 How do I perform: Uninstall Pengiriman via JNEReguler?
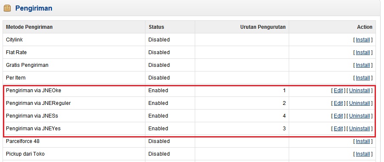[359, 103]
